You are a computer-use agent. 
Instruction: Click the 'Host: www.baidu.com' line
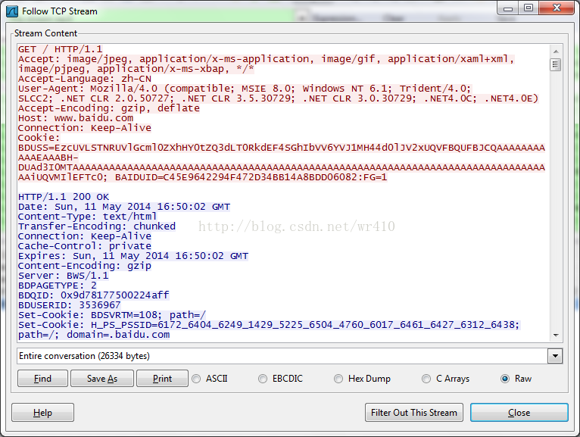point(76,118)
